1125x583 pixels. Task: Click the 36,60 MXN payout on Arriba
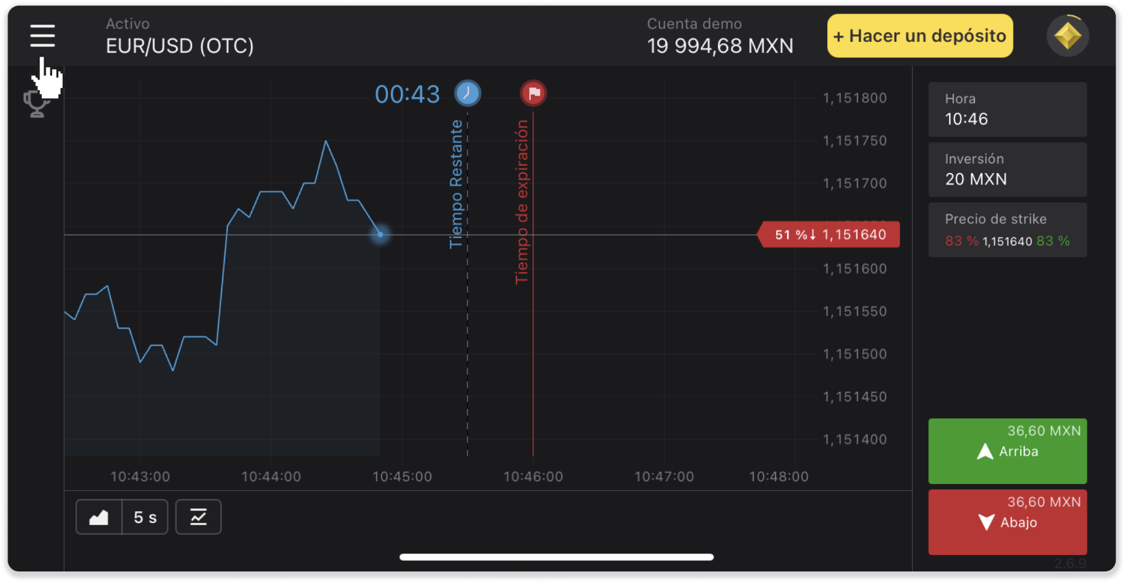pos(1044,431)
